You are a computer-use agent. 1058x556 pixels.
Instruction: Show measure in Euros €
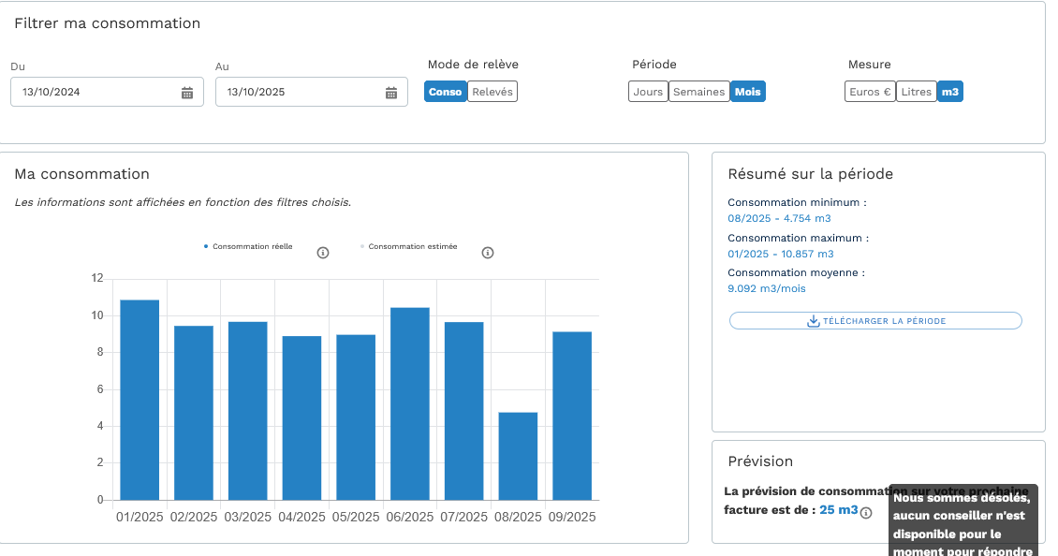pos(871,92)
